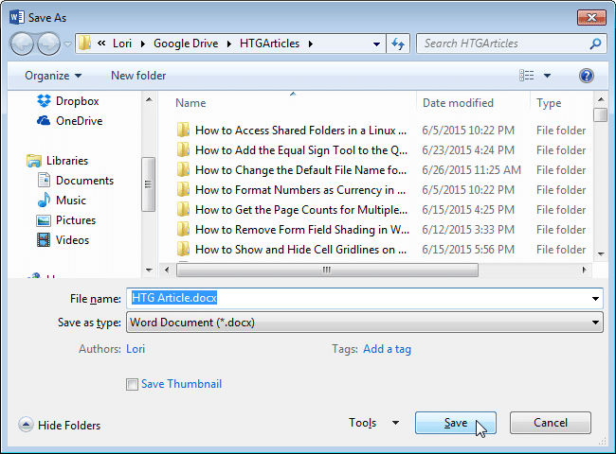Open the Music library
Image resolution: width=616 pixels, height=454 pixels.
[70, 201]
